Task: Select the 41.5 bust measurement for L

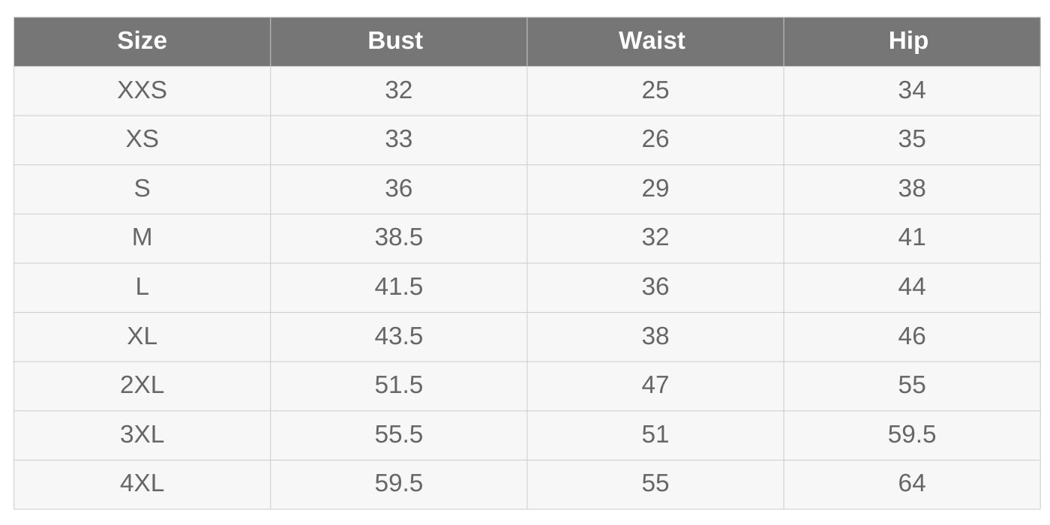Action: click(398, 287)
